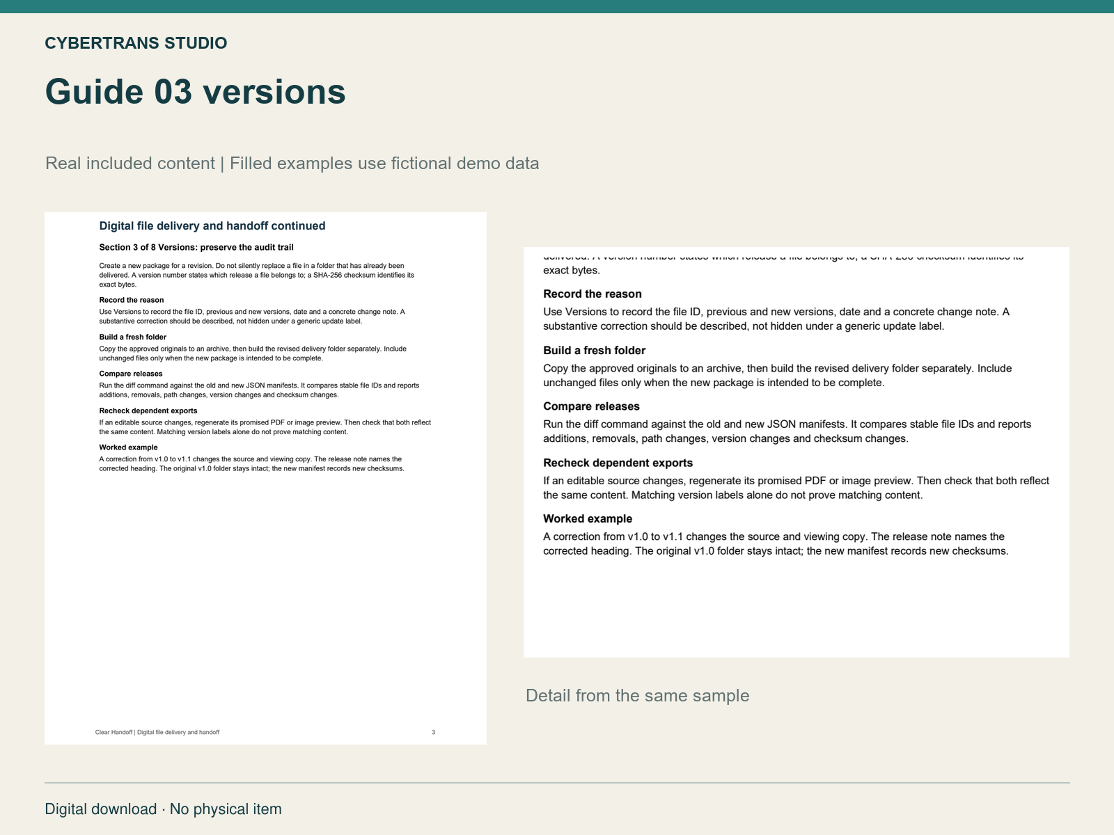Click 'Record the reason' heading in detail panel

click(x=593, y=294)
